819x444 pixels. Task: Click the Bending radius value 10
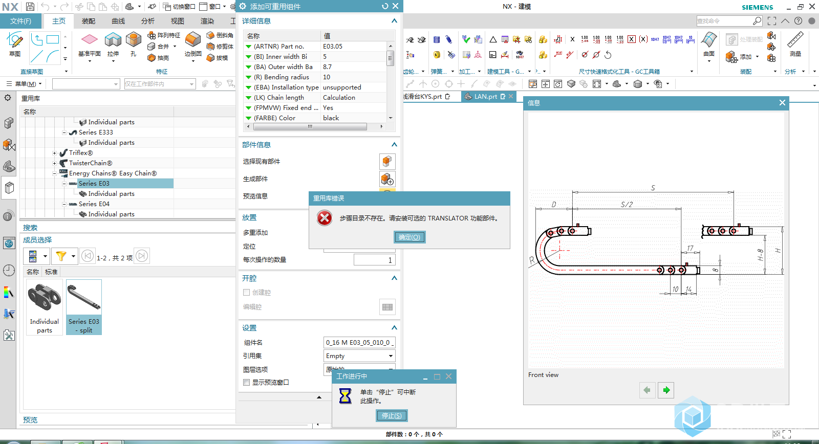tap(327, 77)
